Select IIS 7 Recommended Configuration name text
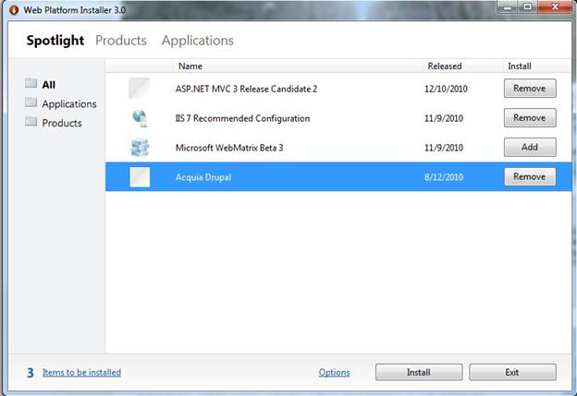 [242, 118]
